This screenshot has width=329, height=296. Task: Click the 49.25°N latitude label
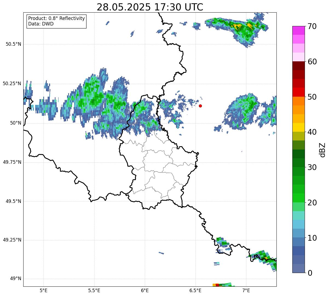pyautogui.click(x=12, y=240)
